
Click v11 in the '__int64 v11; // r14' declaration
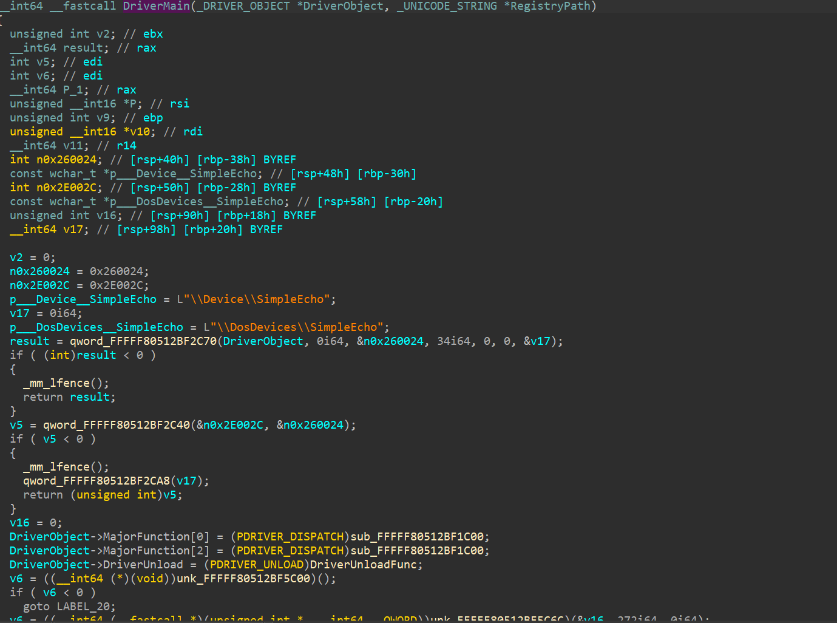[73, 146]
